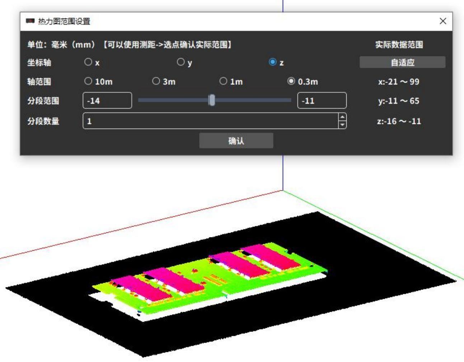This screenshot has width=464, height=362.
Task: Switch axis range to 1m
Action: coord(223,81)
